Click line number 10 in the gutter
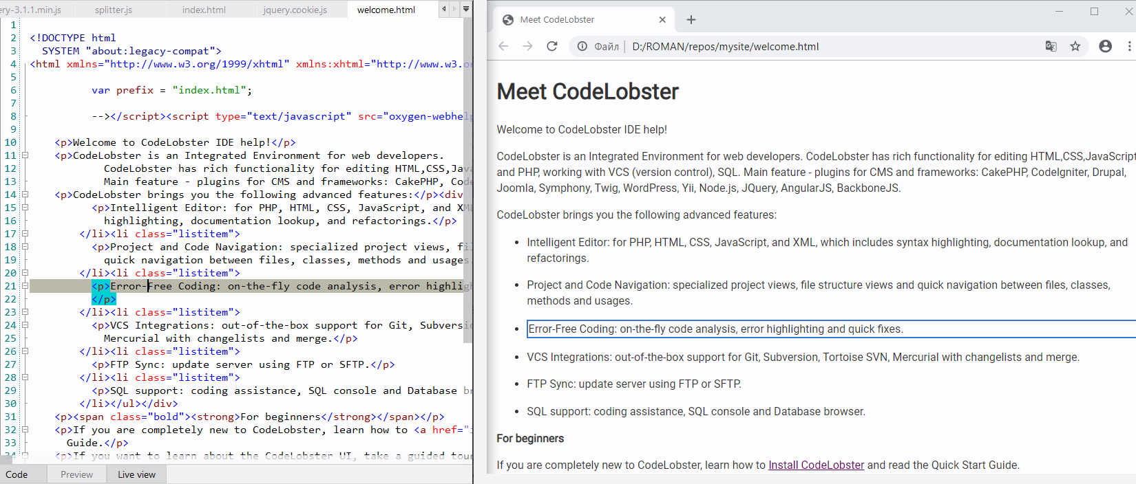 [10, 142]
